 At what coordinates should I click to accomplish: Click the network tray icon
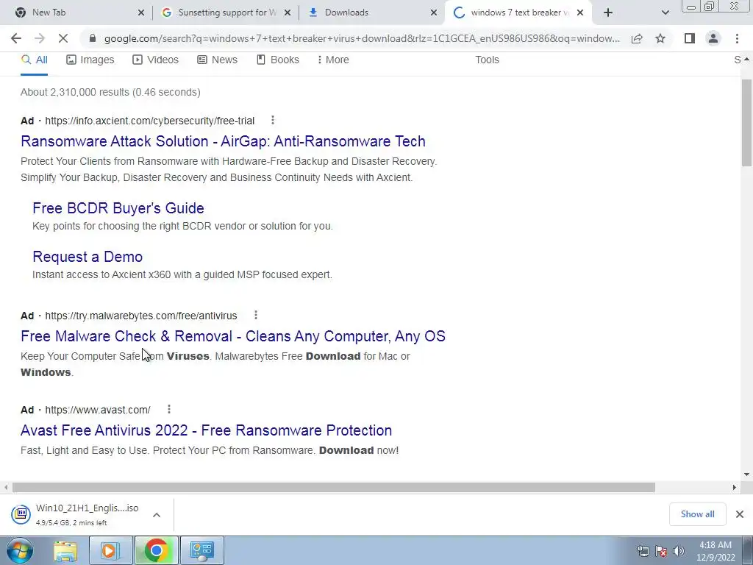[x=643, y=551]
